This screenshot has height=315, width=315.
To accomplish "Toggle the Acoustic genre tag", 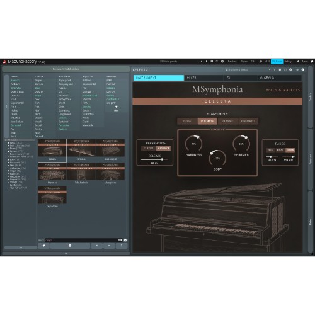I will (x=15, y=81).
